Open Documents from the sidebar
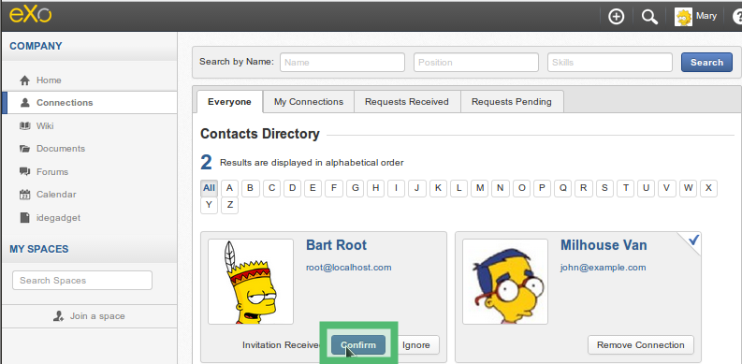742x364 pixels. coord(61,149)
